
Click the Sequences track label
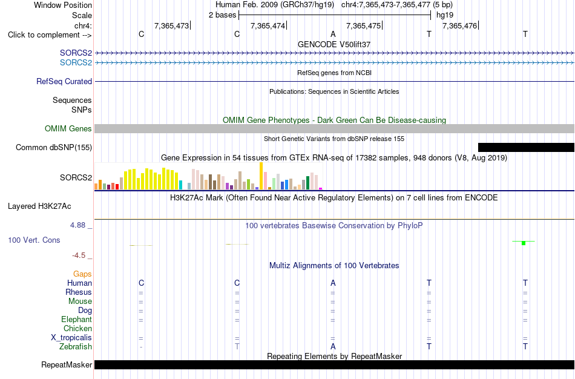point(72,100)
